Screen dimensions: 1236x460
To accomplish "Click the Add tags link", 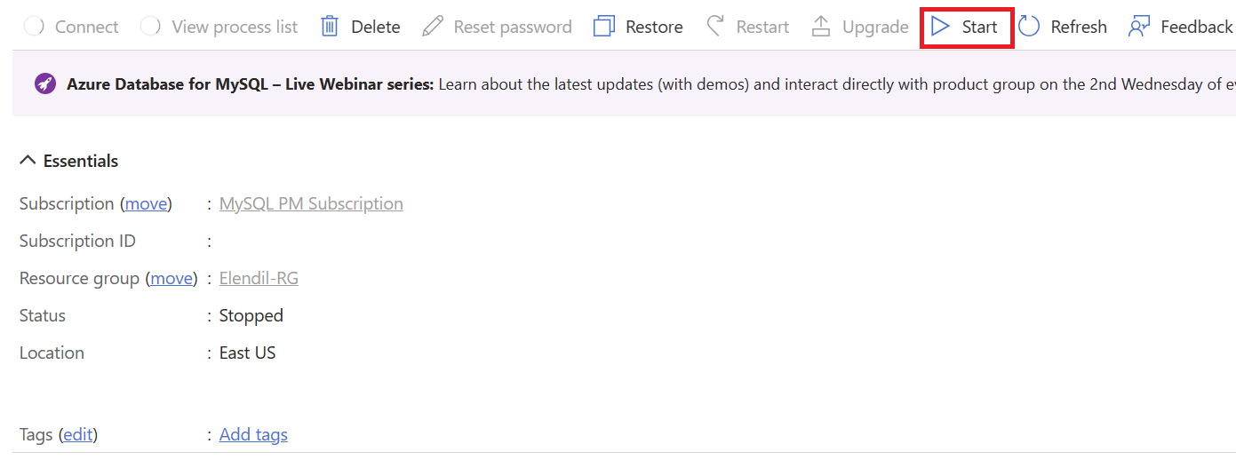I will point(253,435).
